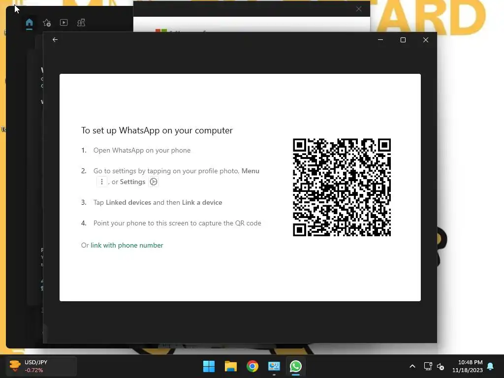Screen dimensions: 504x378
Task: Click the text Linked devices in step 3
Action: (128, 202)
